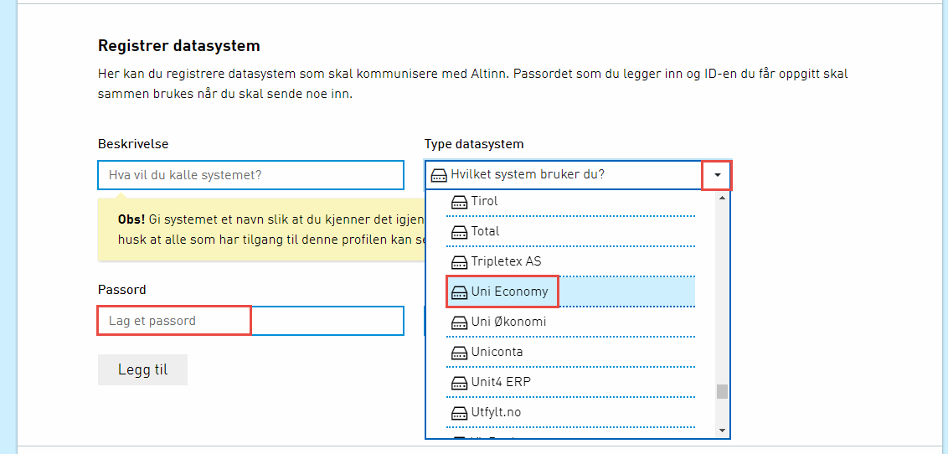Click the 'Hvilket system bruker du?' combo box
The width and height of the screenshot is (948, 454).
(x=563, y=175)
